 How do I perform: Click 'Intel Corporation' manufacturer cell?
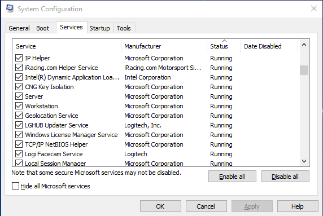pos(147,77)
